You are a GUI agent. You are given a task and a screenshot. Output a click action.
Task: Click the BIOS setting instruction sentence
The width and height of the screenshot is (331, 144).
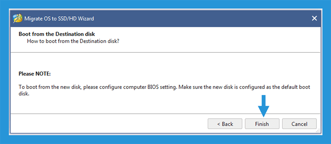[164, 90]
